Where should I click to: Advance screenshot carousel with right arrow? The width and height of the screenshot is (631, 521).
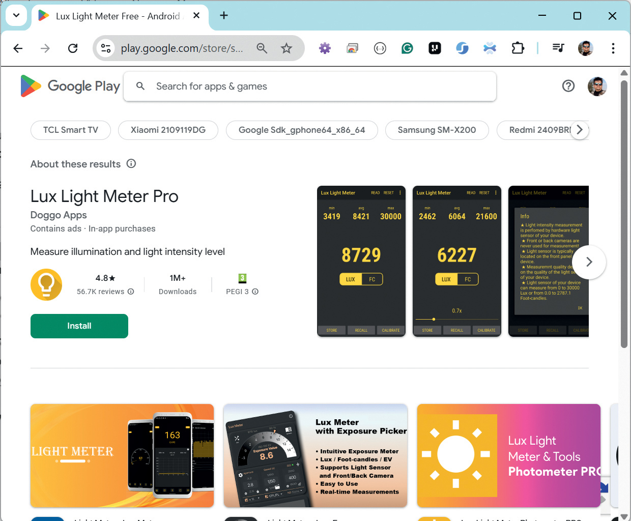589,262
